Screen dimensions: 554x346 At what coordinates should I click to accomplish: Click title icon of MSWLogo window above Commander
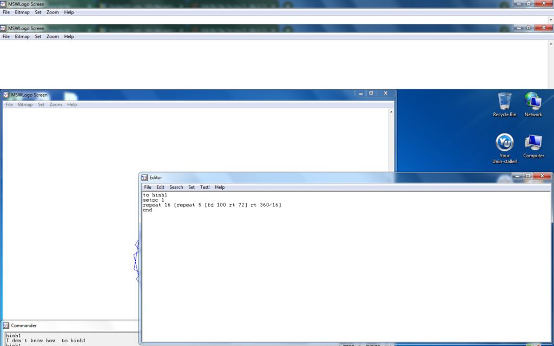point(6,95)
